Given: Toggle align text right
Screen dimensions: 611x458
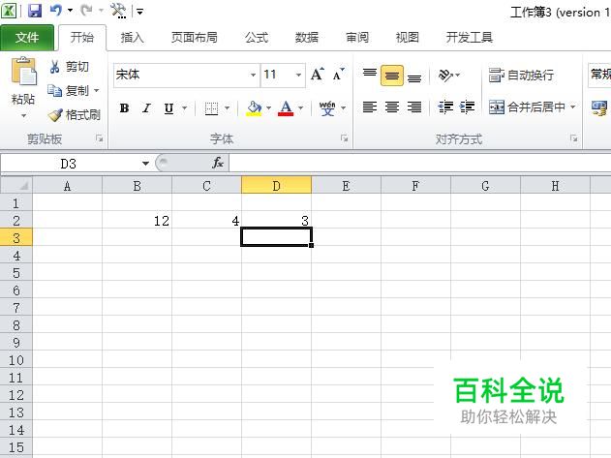Looking at the screenshot, I should click(414, 107).
